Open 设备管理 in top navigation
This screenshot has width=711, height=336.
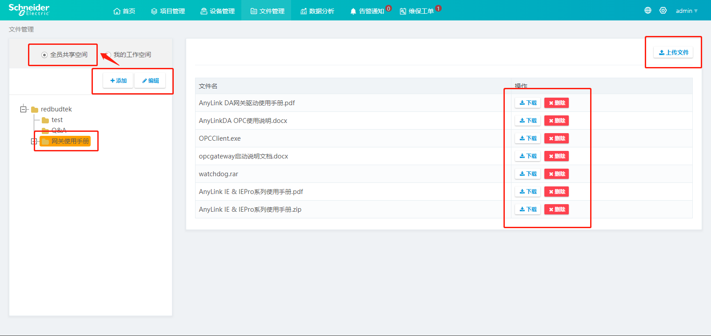point(218,11)
